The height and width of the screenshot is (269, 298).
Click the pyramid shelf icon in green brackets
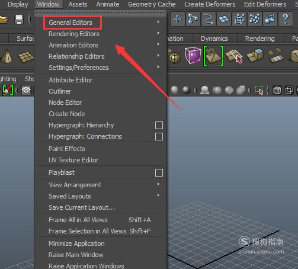click(214, 56)
